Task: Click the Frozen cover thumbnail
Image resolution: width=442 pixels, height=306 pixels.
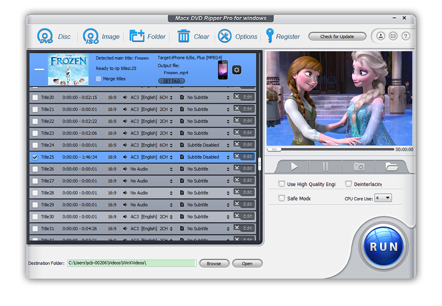Action: (x=68, y=69)
